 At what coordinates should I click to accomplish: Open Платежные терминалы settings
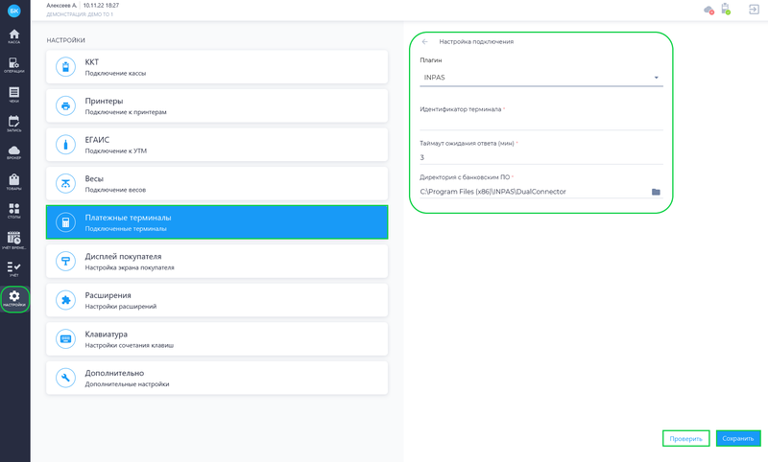click(x=217, y=222)
